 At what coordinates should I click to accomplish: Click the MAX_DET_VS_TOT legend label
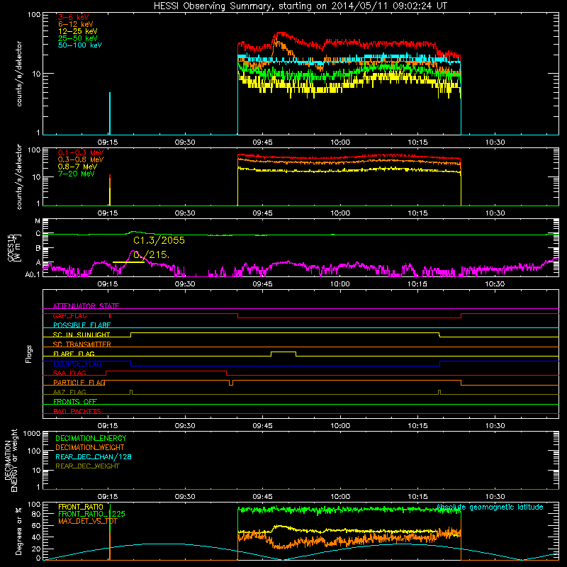[87, 521]
